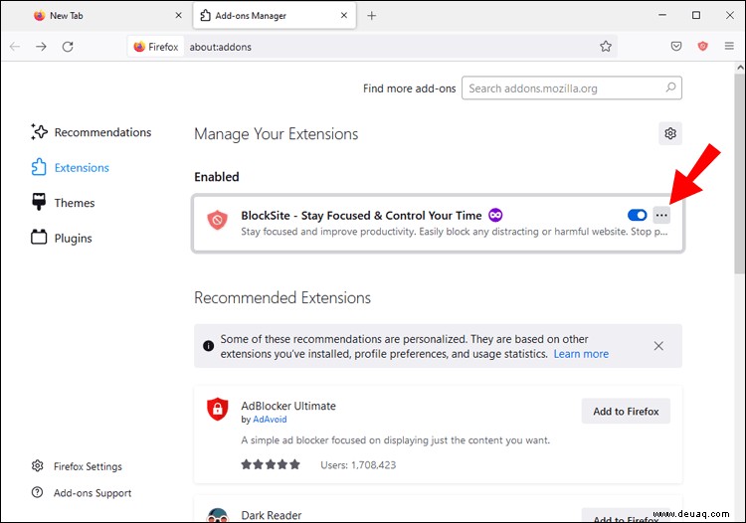746x523 pixels.
Task: Click the forward navigation arrow
Action: click(x=41, y=47)
